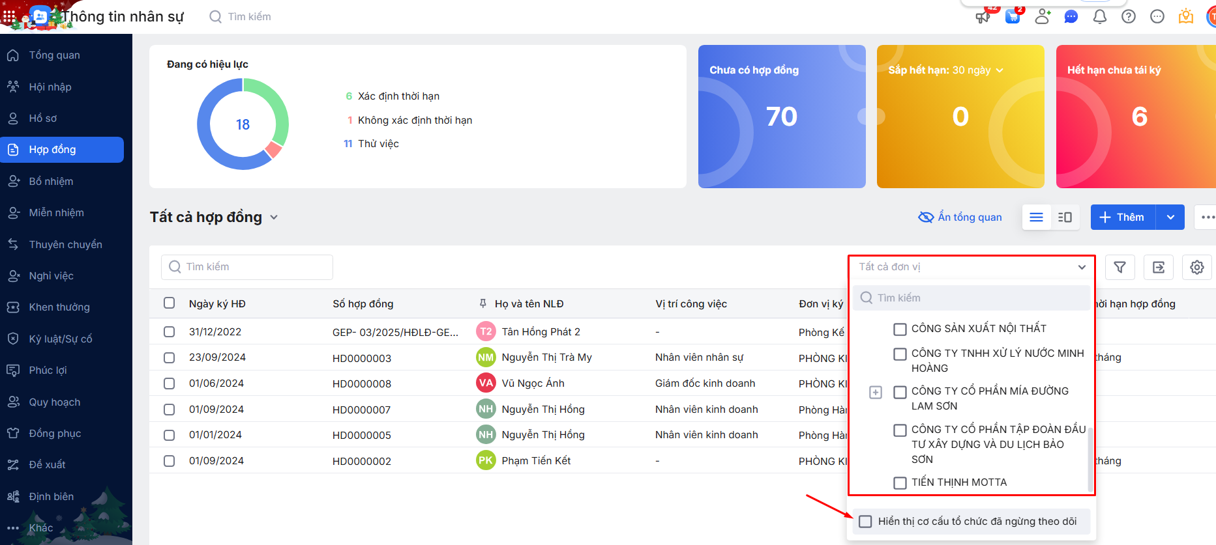
Task: Click the export icon in table toolbar
Action: pos(1159,267)
